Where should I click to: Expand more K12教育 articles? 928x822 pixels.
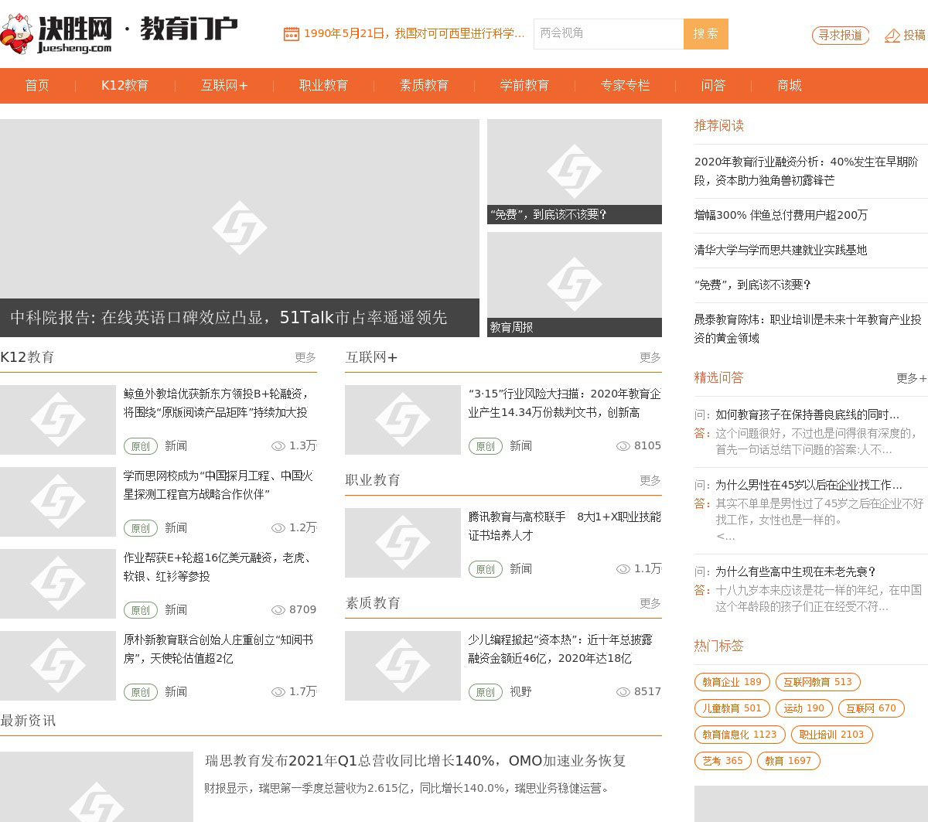tap(305, 357)
